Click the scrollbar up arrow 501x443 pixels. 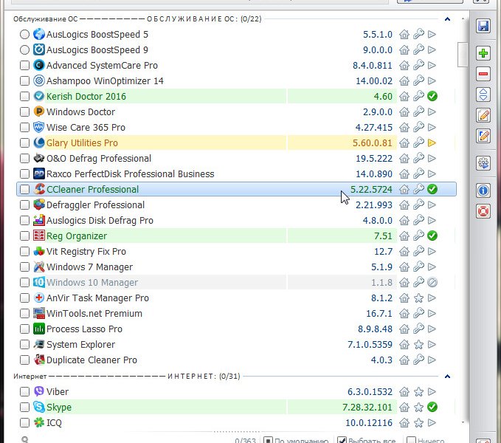(x=463, y=19)
